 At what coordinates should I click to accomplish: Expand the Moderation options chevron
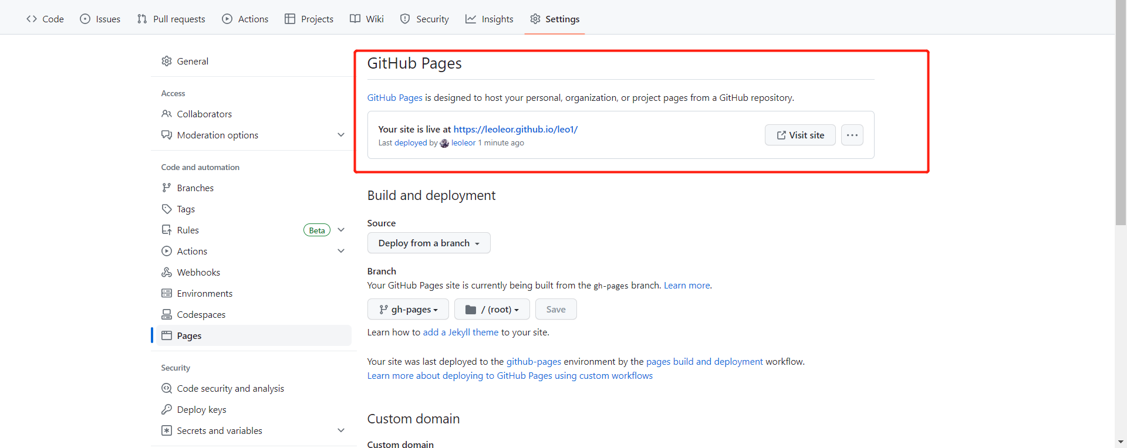pos(341,135)
